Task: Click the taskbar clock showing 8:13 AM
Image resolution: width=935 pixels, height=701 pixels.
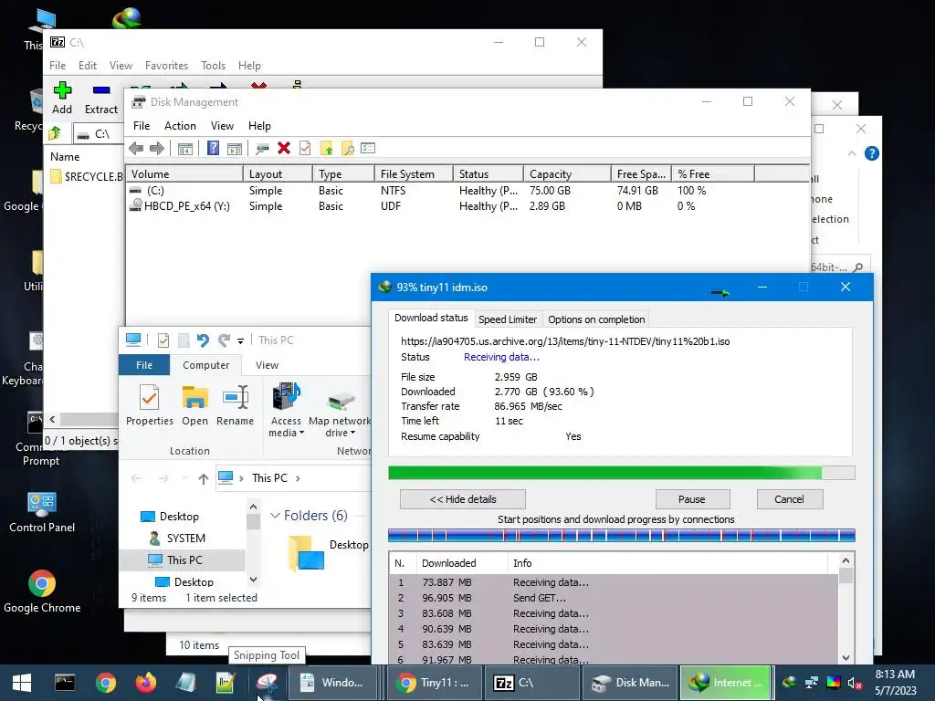Action: (895, 683)
